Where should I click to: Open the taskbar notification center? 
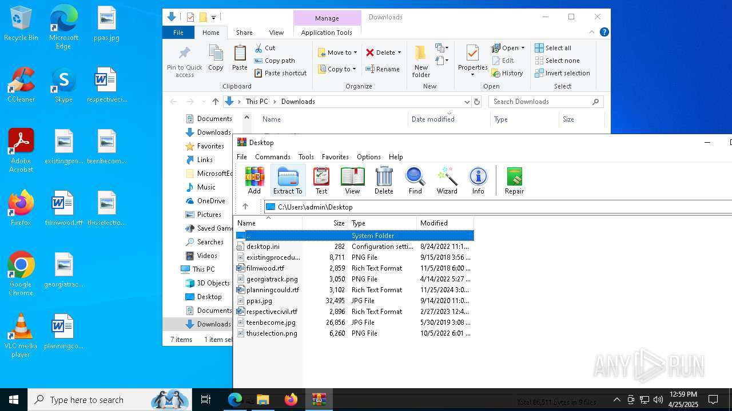point(713,400)
